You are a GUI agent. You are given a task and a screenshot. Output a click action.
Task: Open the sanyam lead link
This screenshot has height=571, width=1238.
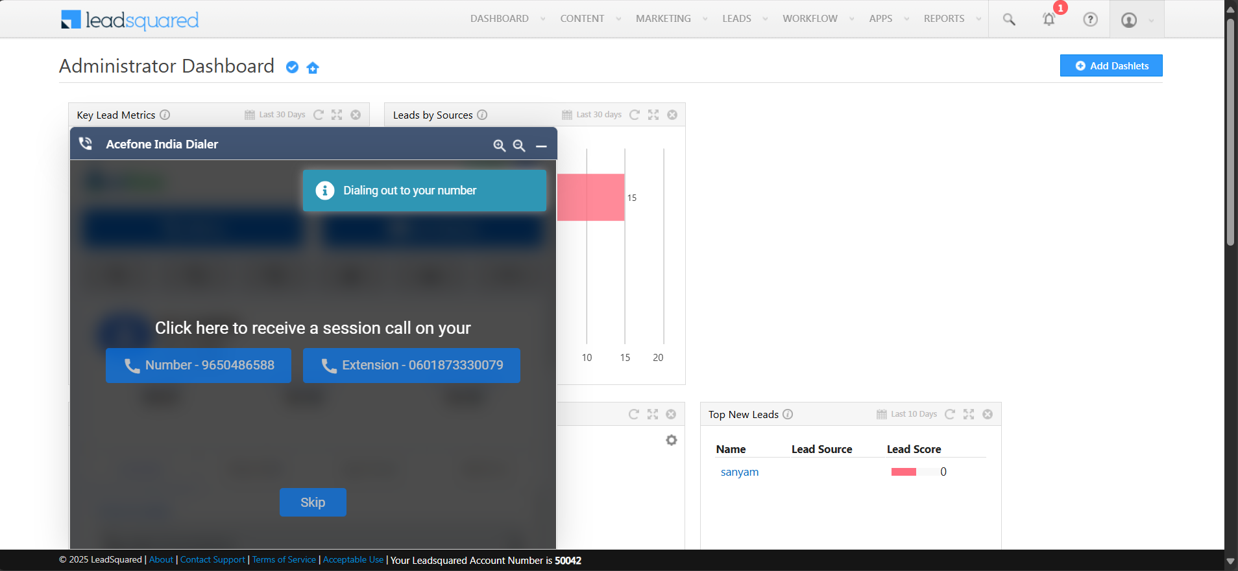tap(740, 472)
